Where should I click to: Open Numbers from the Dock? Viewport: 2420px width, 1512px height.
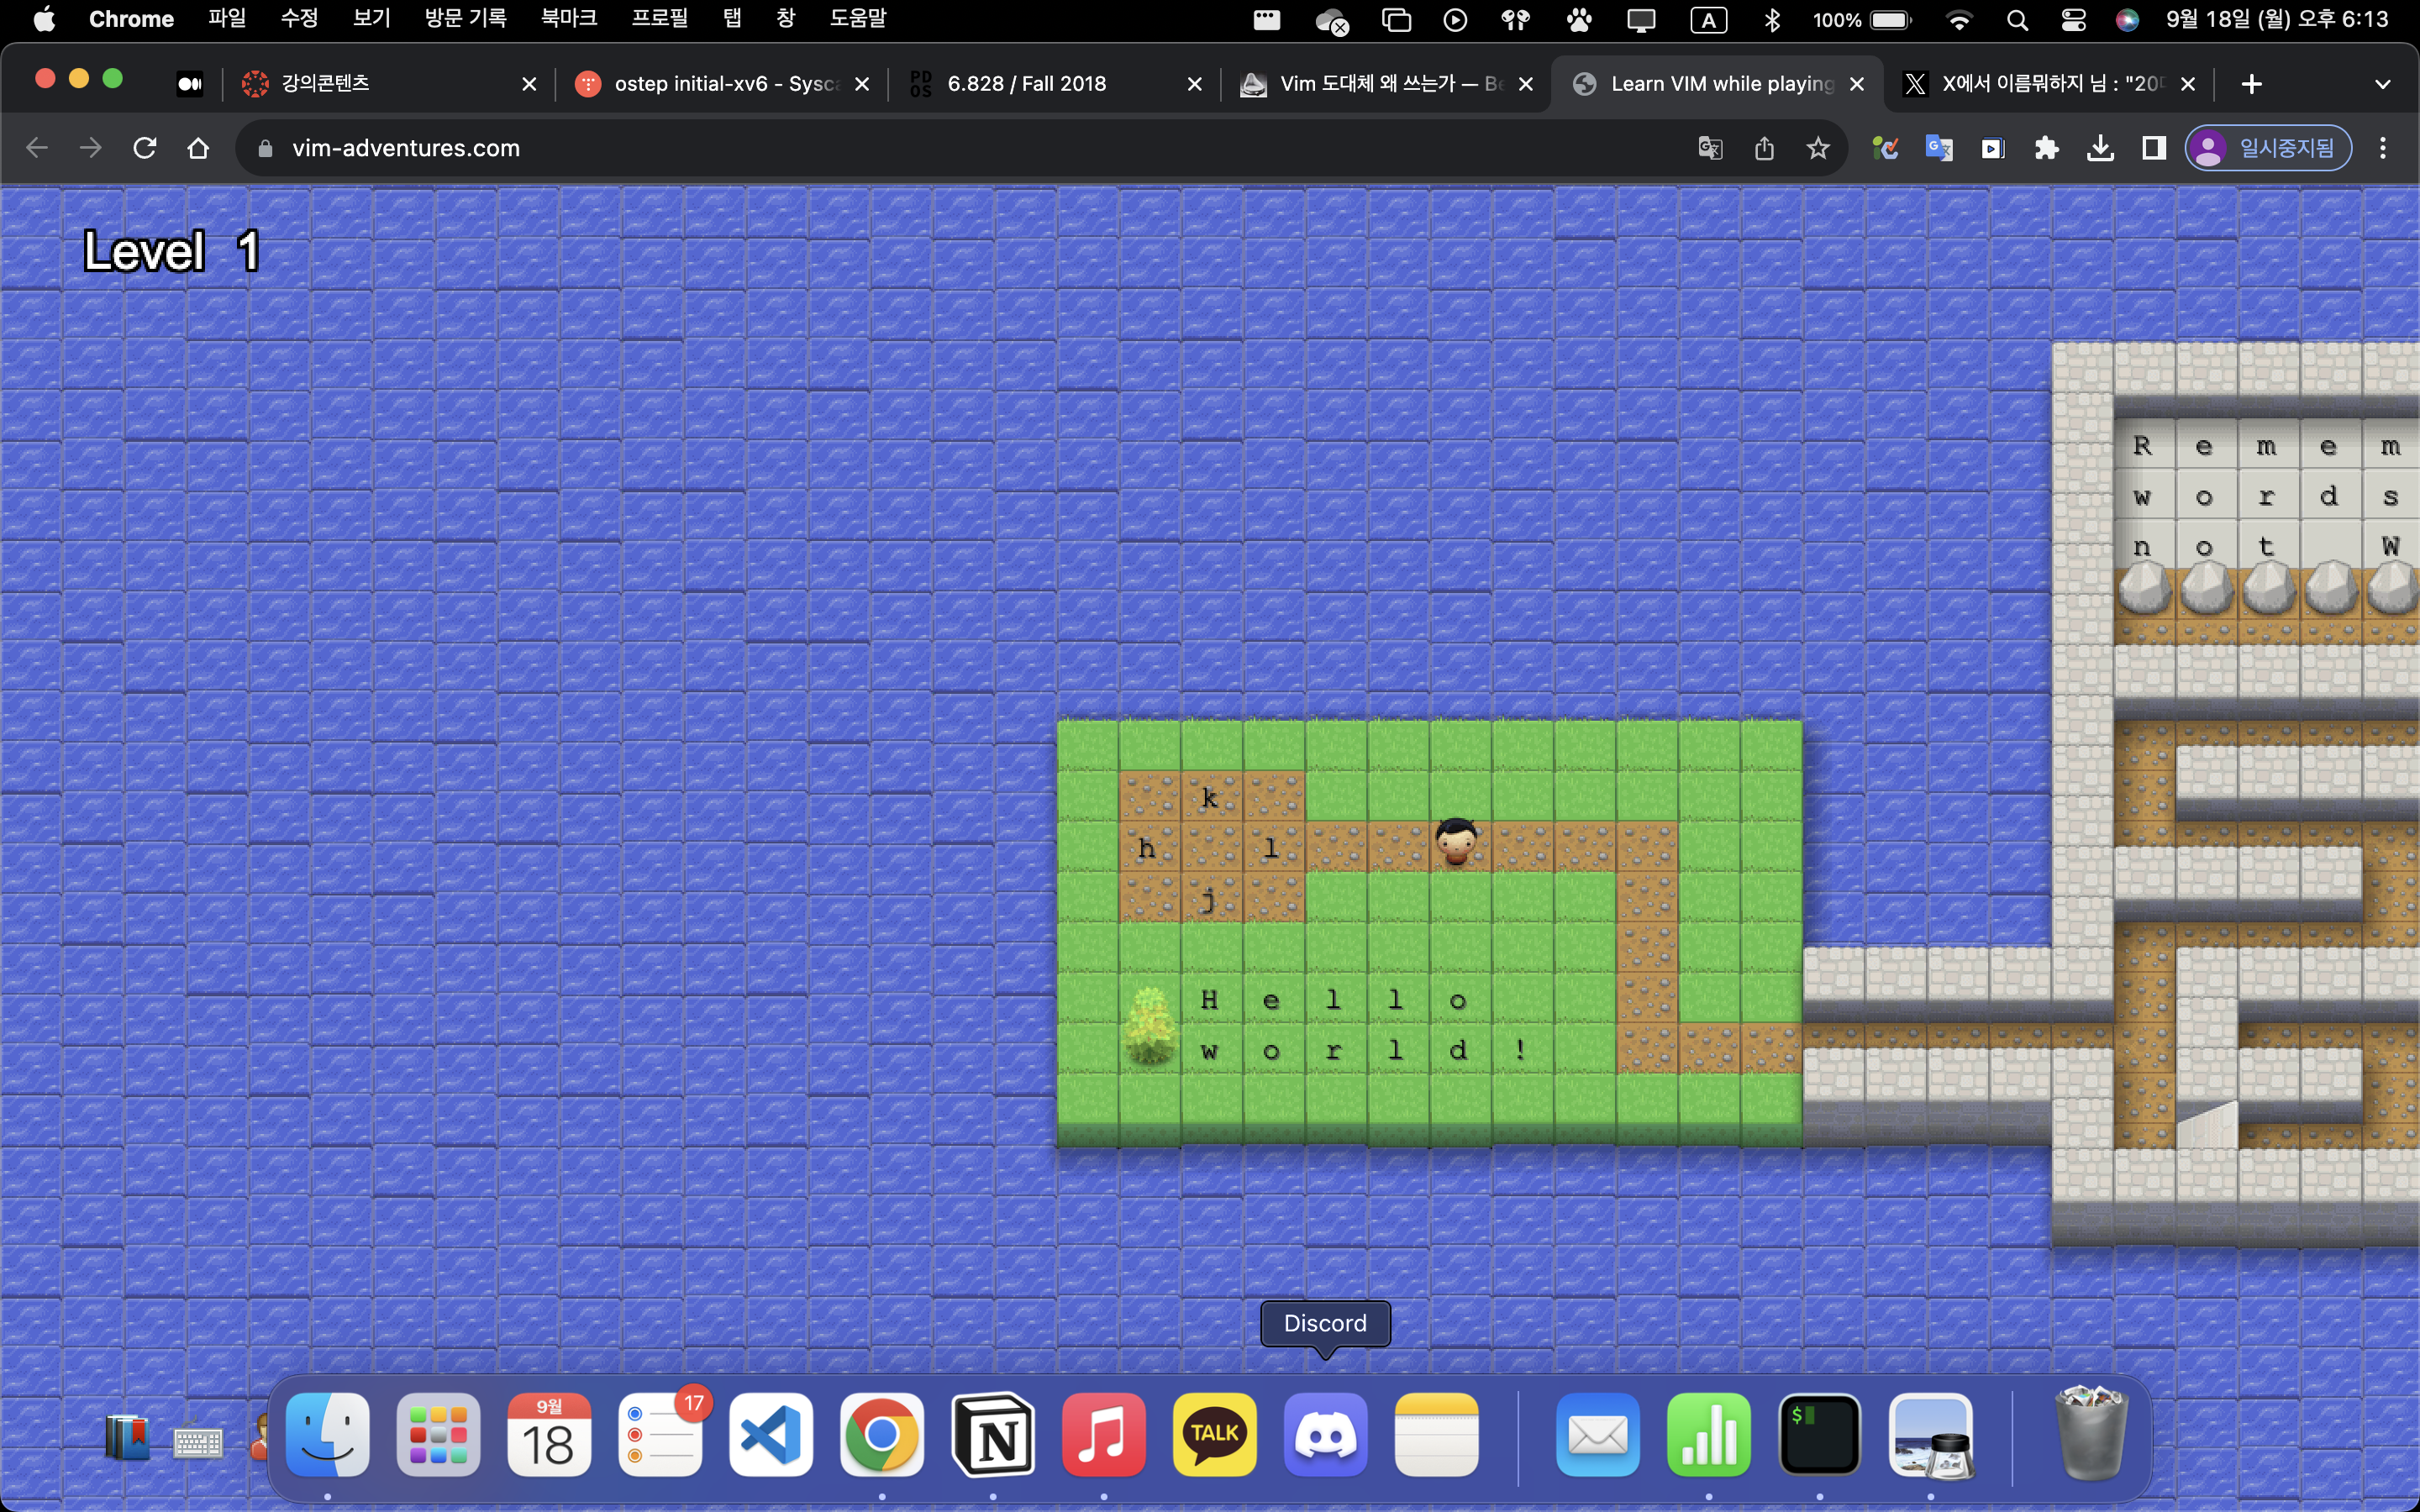tap(1709, 1434)
